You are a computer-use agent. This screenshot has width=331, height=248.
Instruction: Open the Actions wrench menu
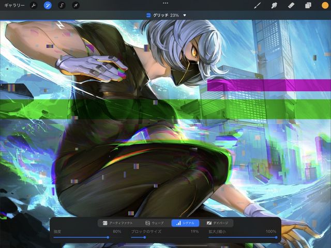pos(33,5)
